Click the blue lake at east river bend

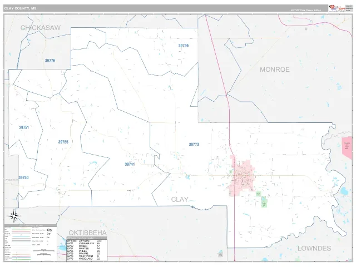pos(344,191)
